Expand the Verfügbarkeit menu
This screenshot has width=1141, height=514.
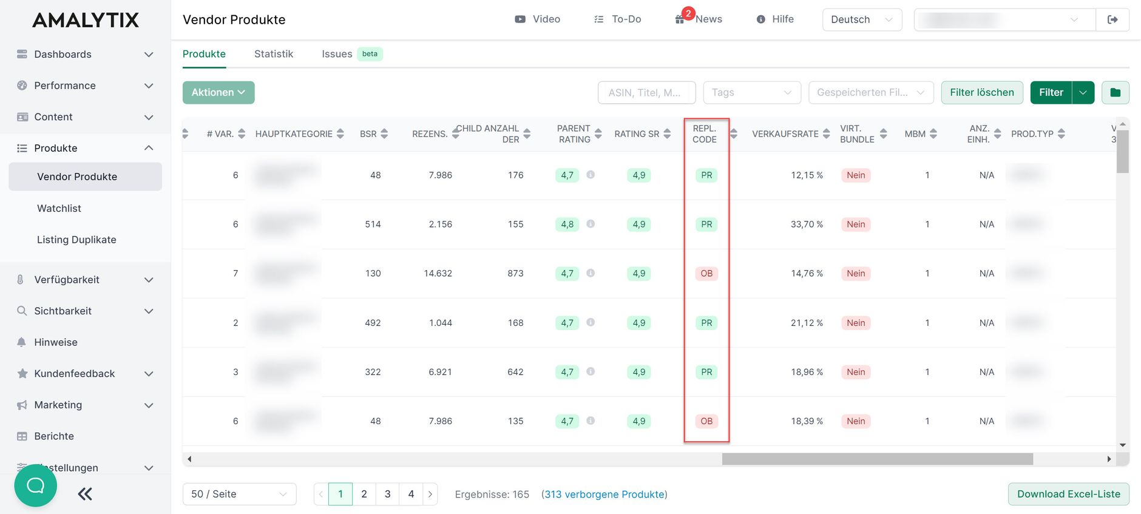[149, 280]
